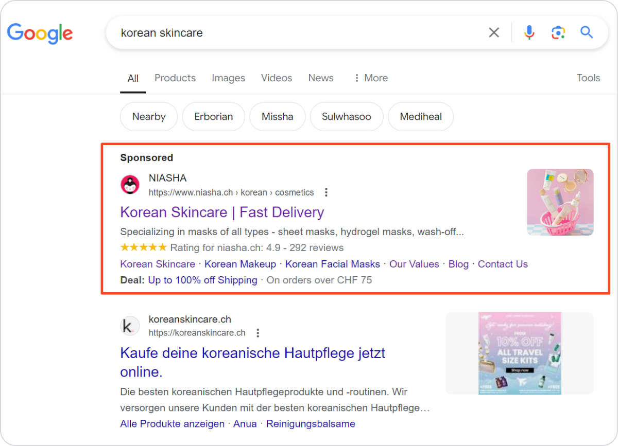
Task: Switch to the Products tab
Action: pos(175,78)
